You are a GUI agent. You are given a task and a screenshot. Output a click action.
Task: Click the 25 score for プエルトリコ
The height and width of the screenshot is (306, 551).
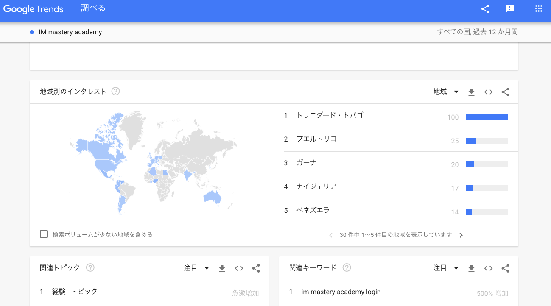[455, 141]
